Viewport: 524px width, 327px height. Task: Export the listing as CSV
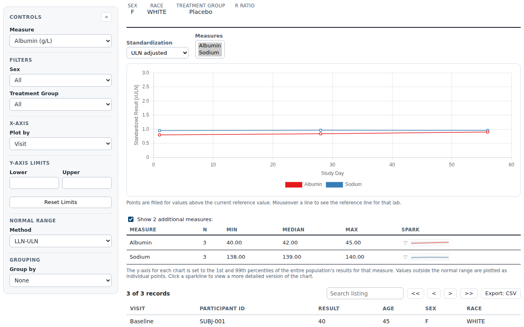[501, 293]
